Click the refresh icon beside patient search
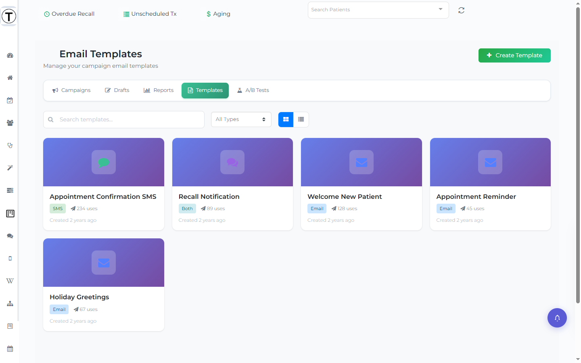The height and width of the screenshot is (363, 581). (x=462, y=10)
